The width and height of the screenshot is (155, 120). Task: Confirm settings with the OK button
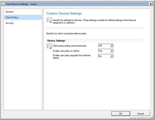pyautogui.click(x=121, y=114)
